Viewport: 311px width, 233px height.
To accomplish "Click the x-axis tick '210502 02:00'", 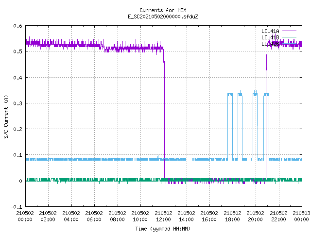I will click(48, 216).
